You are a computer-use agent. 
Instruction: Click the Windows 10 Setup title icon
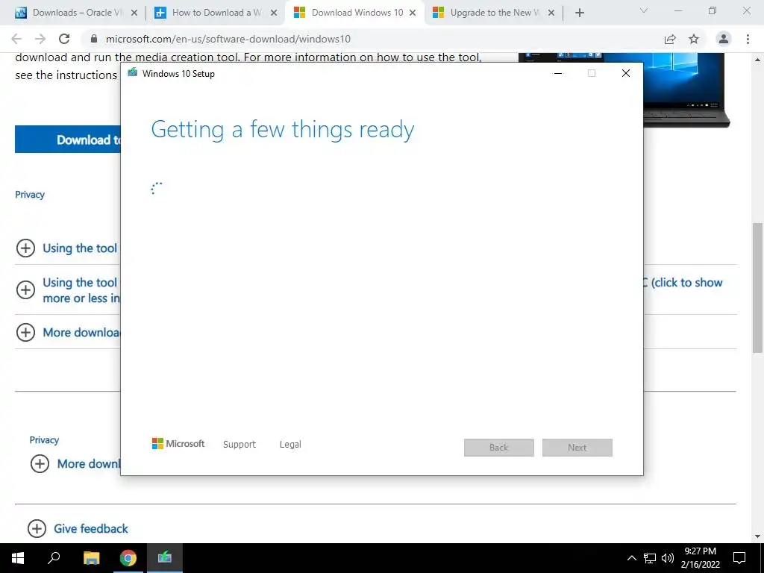pos(133,73)
